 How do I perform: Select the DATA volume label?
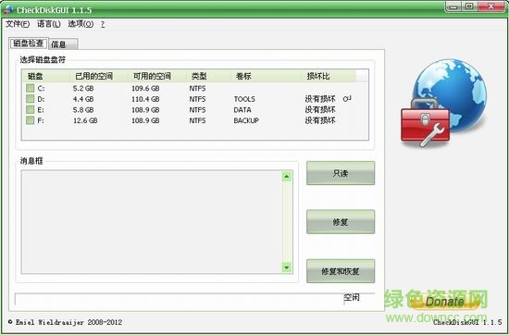click(x=242, y=110)
